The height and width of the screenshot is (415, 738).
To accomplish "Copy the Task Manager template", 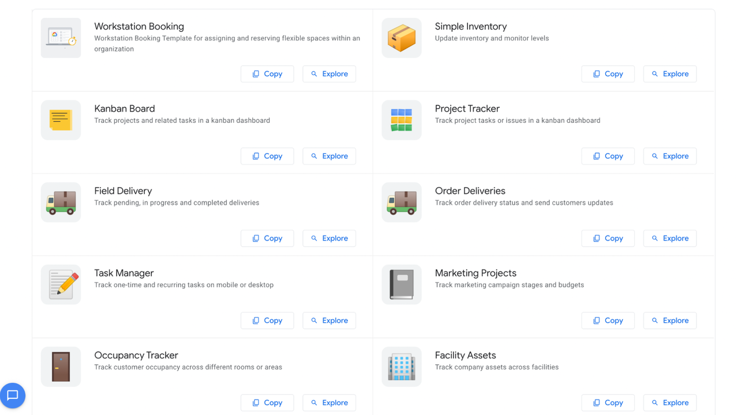I will click(x=267, y=320).
